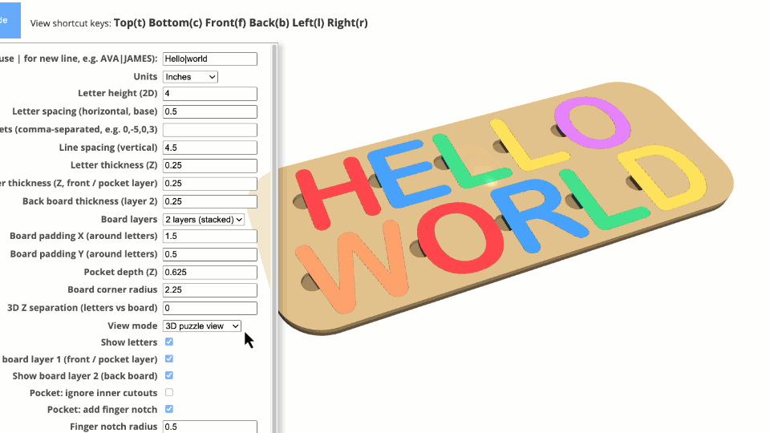
Task: Focus the Letter height (2D) field
Action: pos(209,94)
